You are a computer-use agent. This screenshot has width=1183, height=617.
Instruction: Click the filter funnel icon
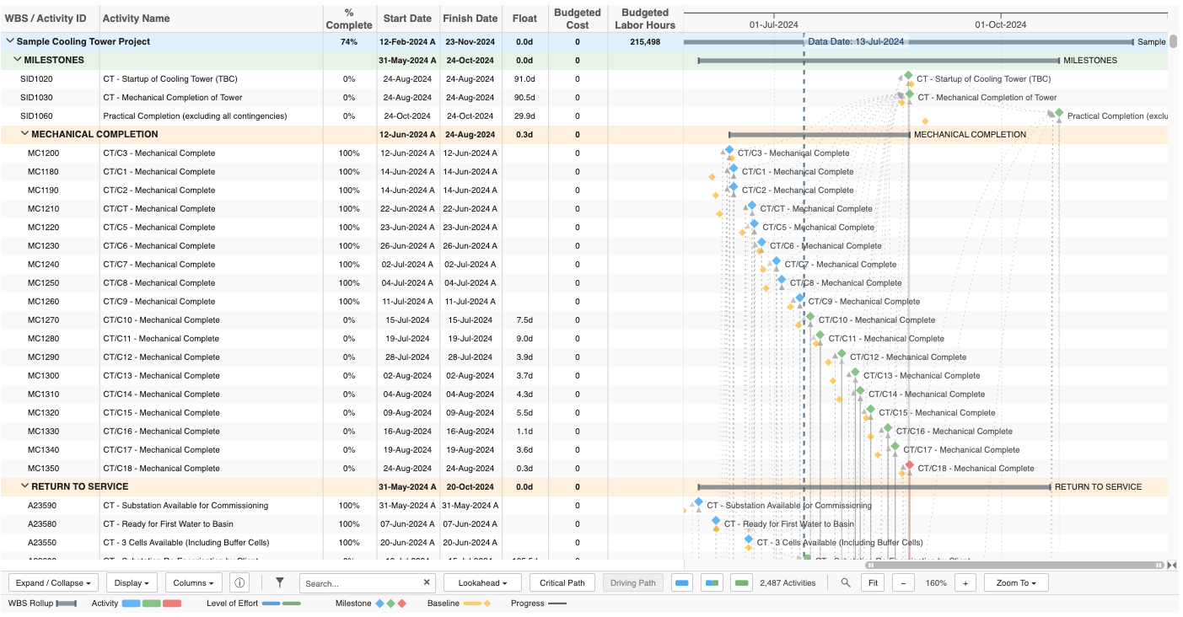point(278,582)
